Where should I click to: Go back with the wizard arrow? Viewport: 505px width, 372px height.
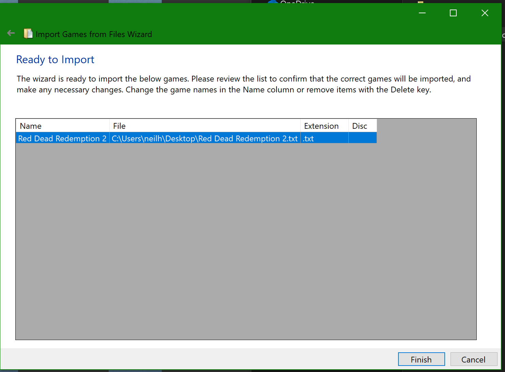click(x=11, y=33)
